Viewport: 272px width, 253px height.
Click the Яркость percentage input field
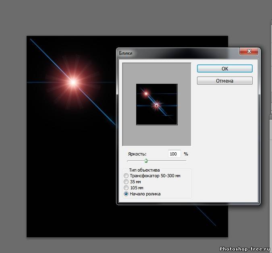pyautogui.click(x=174, y=154)
